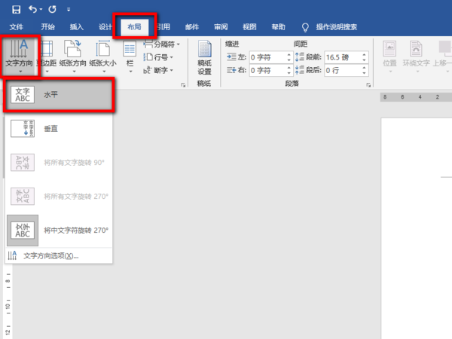Click the 垂直 text direction thumbnail icon
452x339 pixels.
click(x=23, y=129)
